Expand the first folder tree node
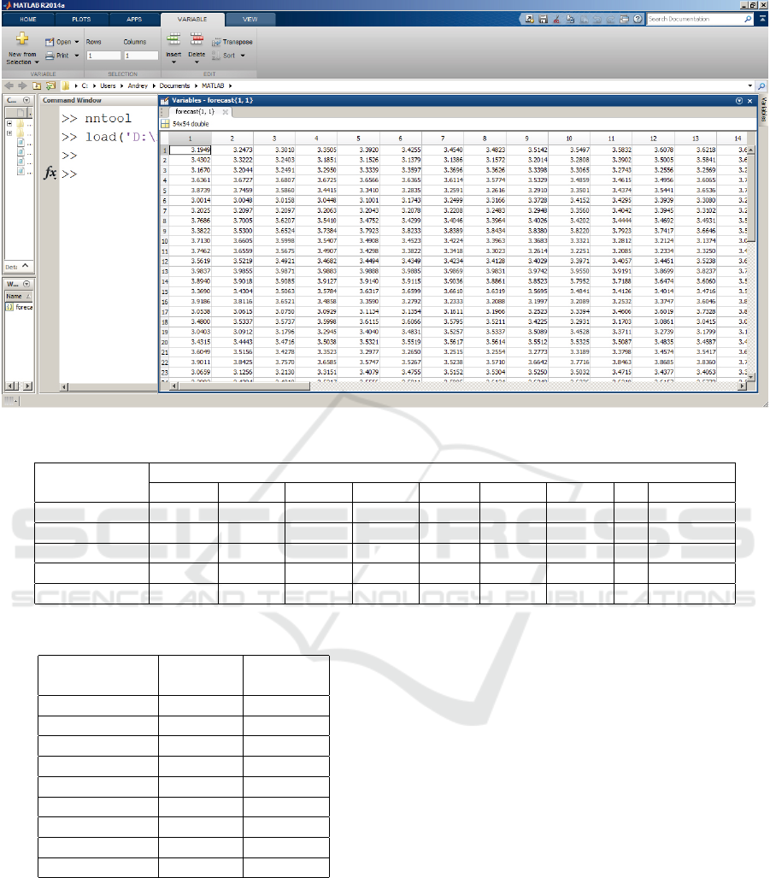This screenshot has width=770, height=878. [9, 123]
